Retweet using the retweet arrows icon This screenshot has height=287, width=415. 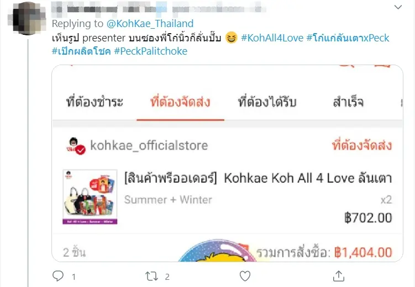151,277
